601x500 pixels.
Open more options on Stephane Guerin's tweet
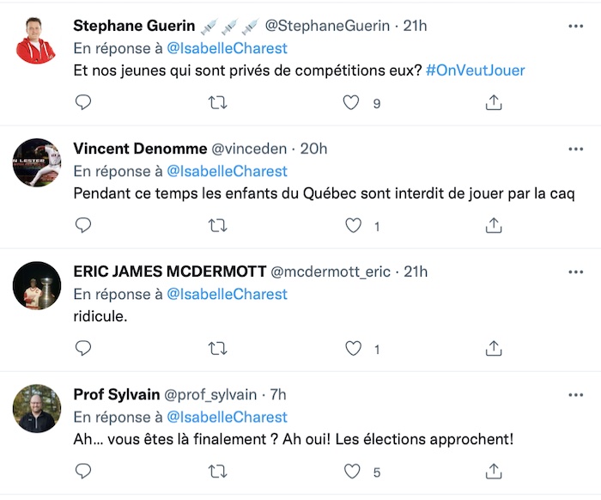click(575, 27)
